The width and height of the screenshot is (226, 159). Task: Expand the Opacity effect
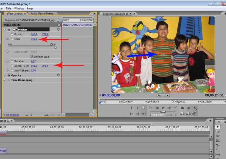click(5, 75)
